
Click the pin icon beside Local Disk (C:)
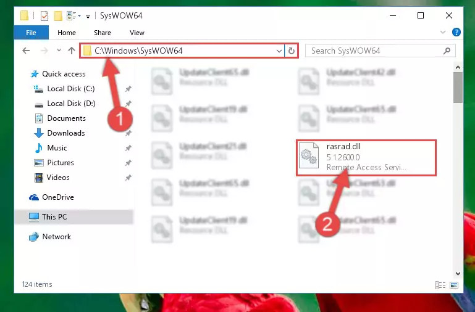(x=128, y=89)
